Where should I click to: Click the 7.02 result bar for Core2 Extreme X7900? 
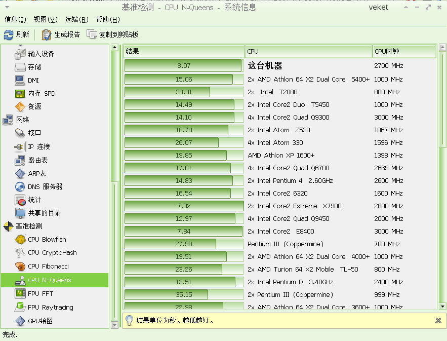tap(184, 206)
